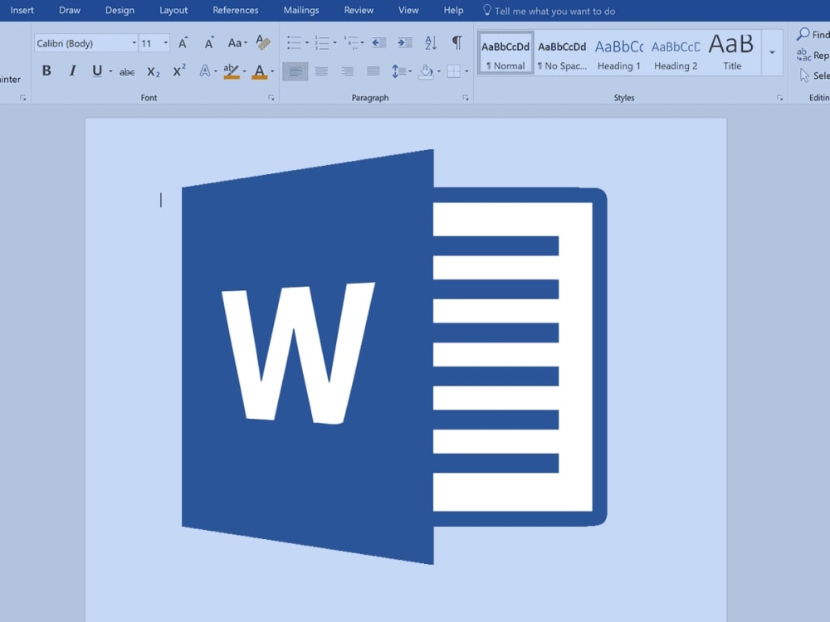
Task: Open the Insert tab
Action: pos(22,11)
